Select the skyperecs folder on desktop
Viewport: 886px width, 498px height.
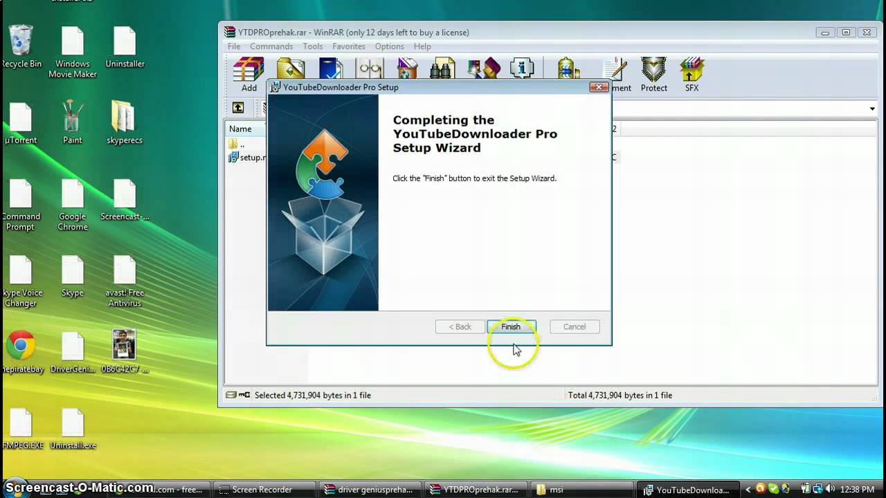pos(125,123)
